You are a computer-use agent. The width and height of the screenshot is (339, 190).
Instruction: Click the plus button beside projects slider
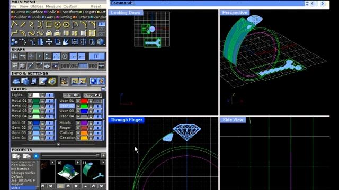(103, 156)
